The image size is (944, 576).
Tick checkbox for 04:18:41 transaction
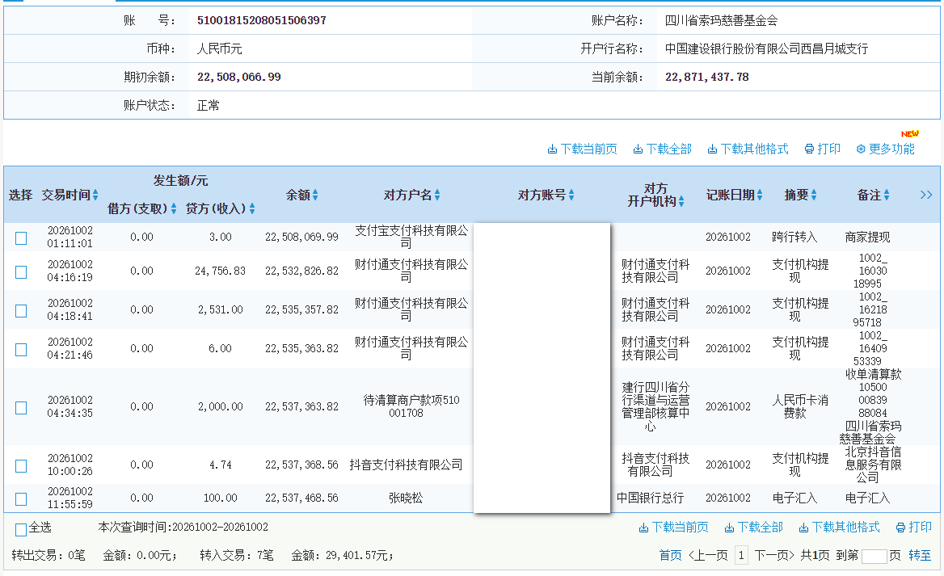pos(21,310)
